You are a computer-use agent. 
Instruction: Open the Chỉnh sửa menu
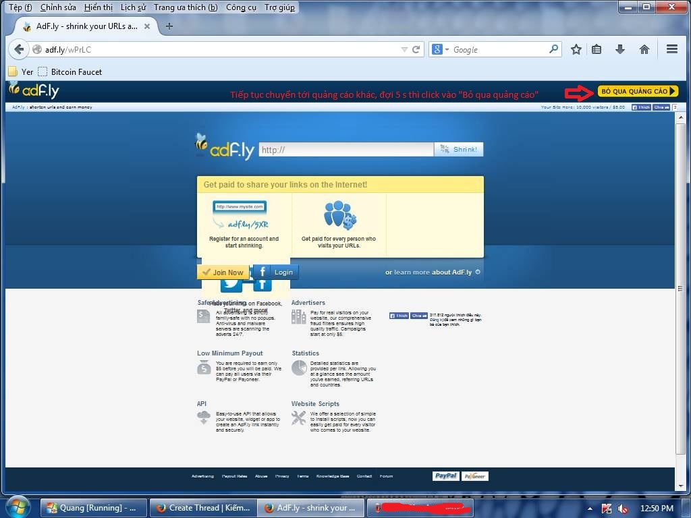coord(58,7)
